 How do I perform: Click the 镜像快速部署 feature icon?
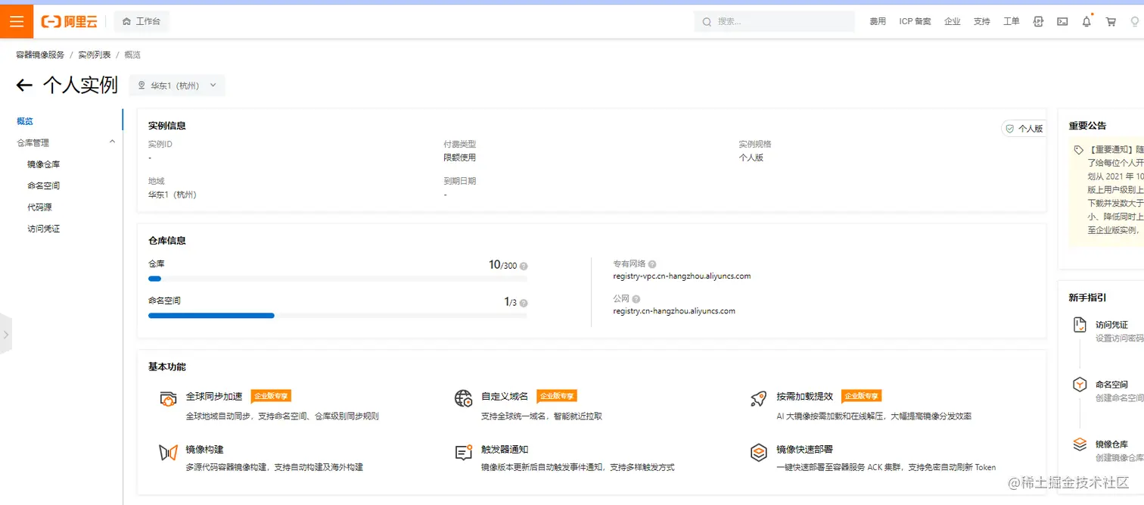759,453
